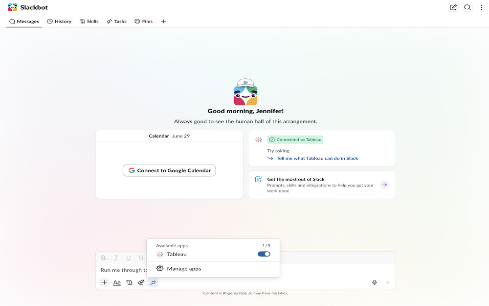Open the Tasks tab
Image resolution: width=489 pixels, height=306 pixels.
point(116,21)
